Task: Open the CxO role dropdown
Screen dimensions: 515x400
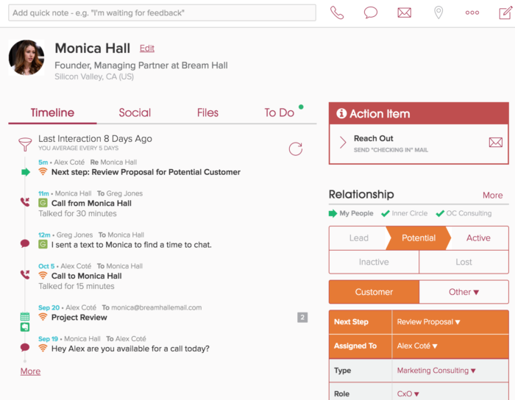Action: [408, 394]
